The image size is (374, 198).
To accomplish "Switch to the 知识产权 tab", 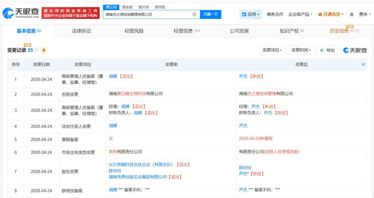I will pyautogui.click(x=291, y=31).
